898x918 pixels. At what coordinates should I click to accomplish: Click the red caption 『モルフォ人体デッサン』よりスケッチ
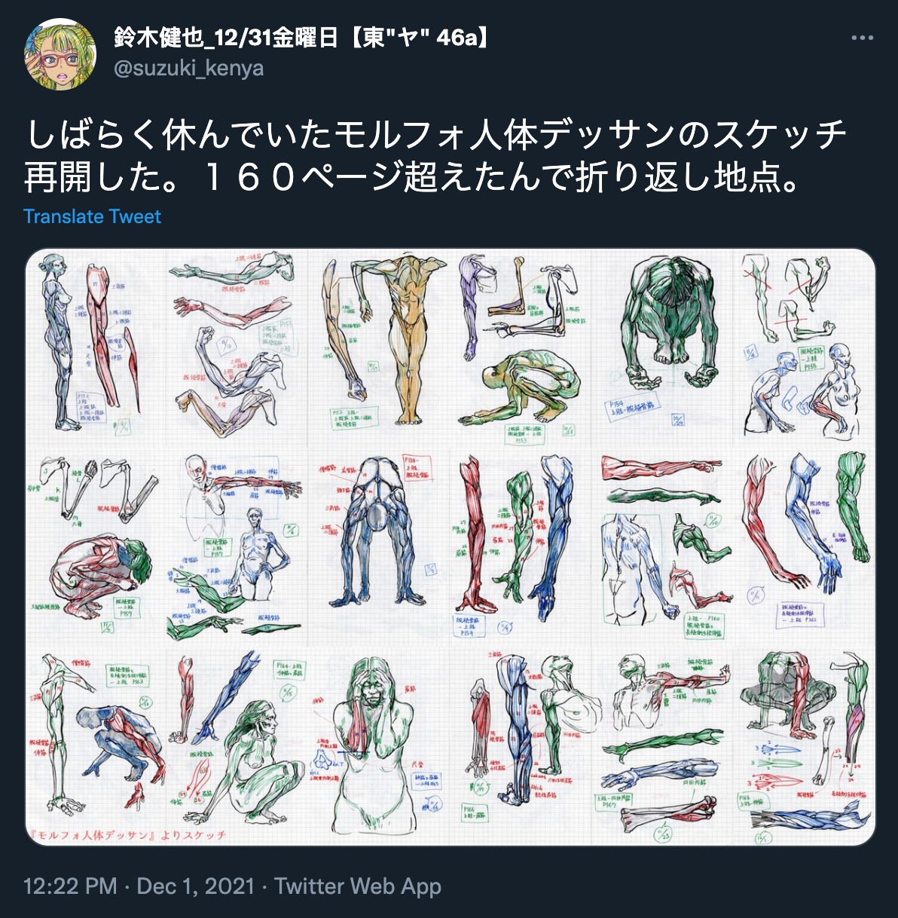tap(126, 835)
